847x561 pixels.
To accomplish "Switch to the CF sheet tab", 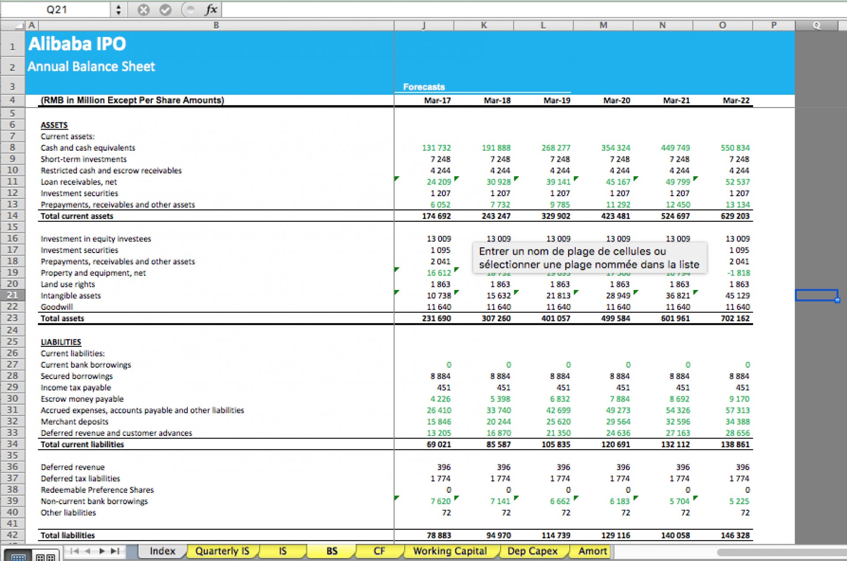I will (379, 551).
